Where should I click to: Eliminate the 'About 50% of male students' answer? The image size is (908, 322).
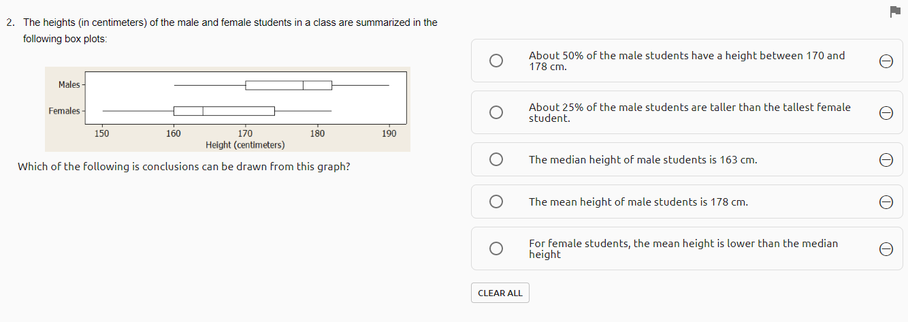point(886,61)
